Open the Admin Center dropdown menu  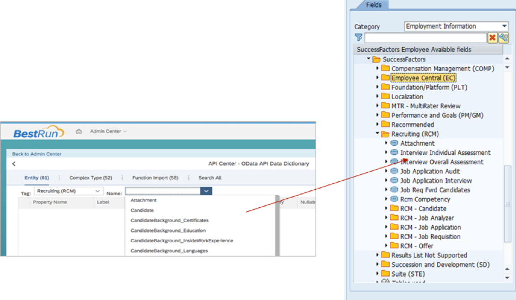(x=108, y=131)
